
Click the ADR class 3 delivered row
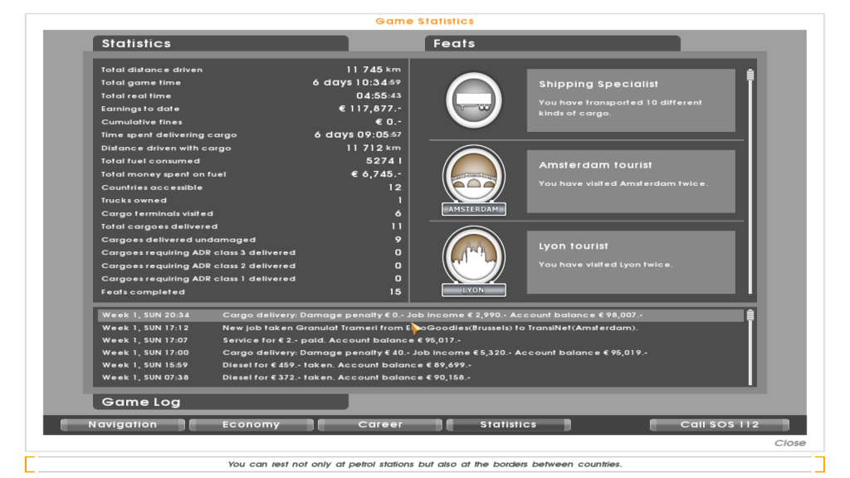(251, 252)
